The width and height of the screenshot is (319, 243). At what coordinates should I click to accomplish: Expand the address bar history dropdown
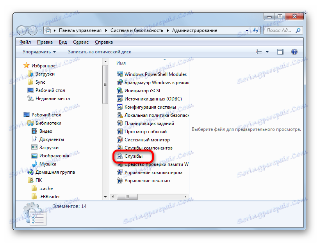(x=247, y=31)
